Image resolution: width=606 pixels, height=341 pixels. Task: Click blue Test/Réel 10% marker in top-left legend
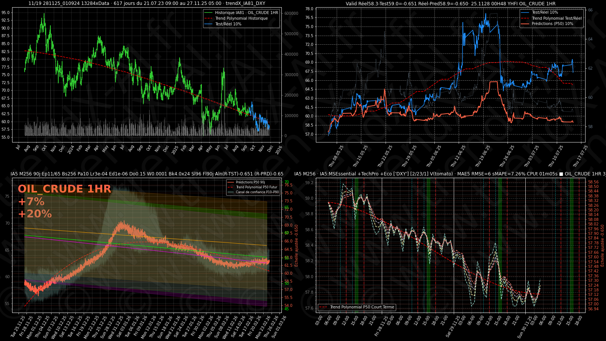pos(208,24)
